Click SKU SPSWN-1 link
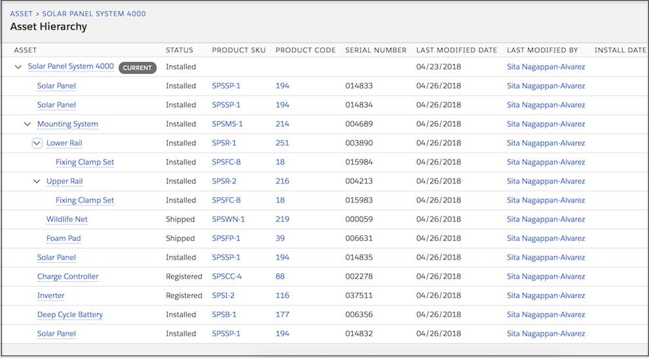Image resolution: width=649 pixels, height=358 pixels. click(x=228, y=219)
